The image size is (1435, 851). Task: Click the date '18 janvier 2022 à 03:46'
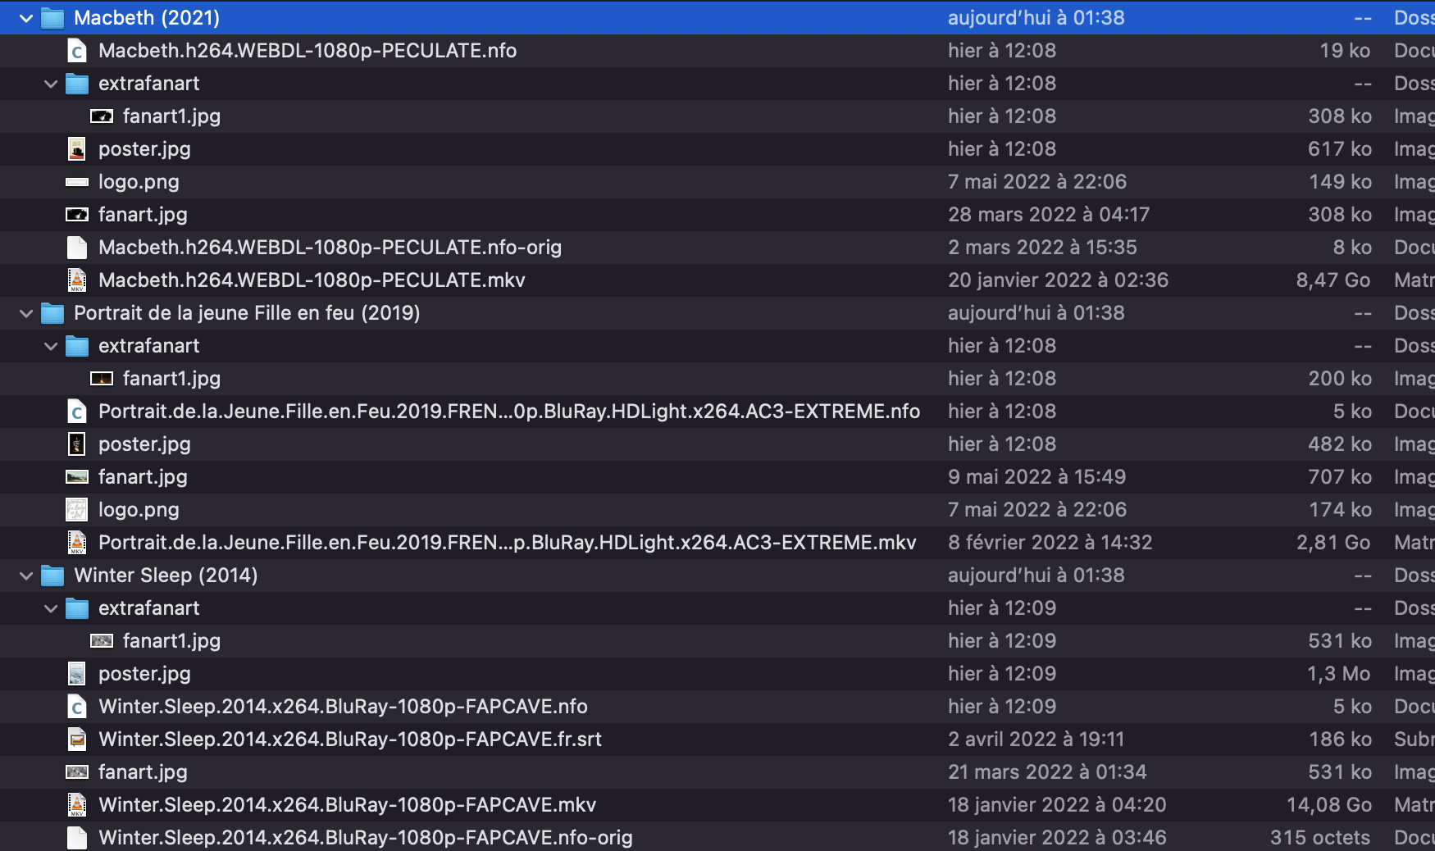pos(1057,838)
